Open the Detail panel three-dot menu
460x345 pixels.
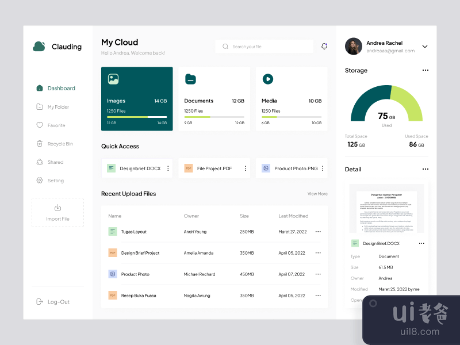(425, 169)
